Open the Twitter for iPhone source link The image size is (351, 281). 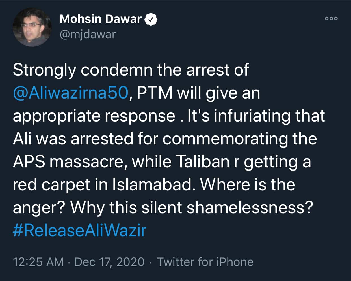205,262
